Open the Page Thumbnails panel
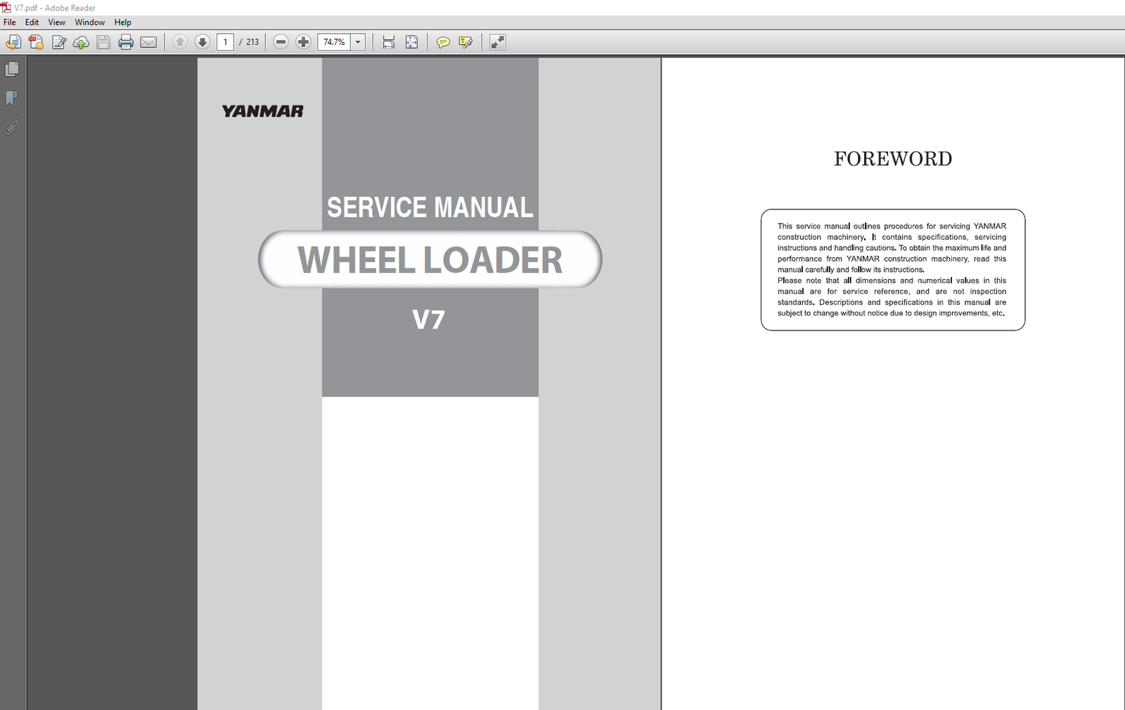 click(12, 69)
